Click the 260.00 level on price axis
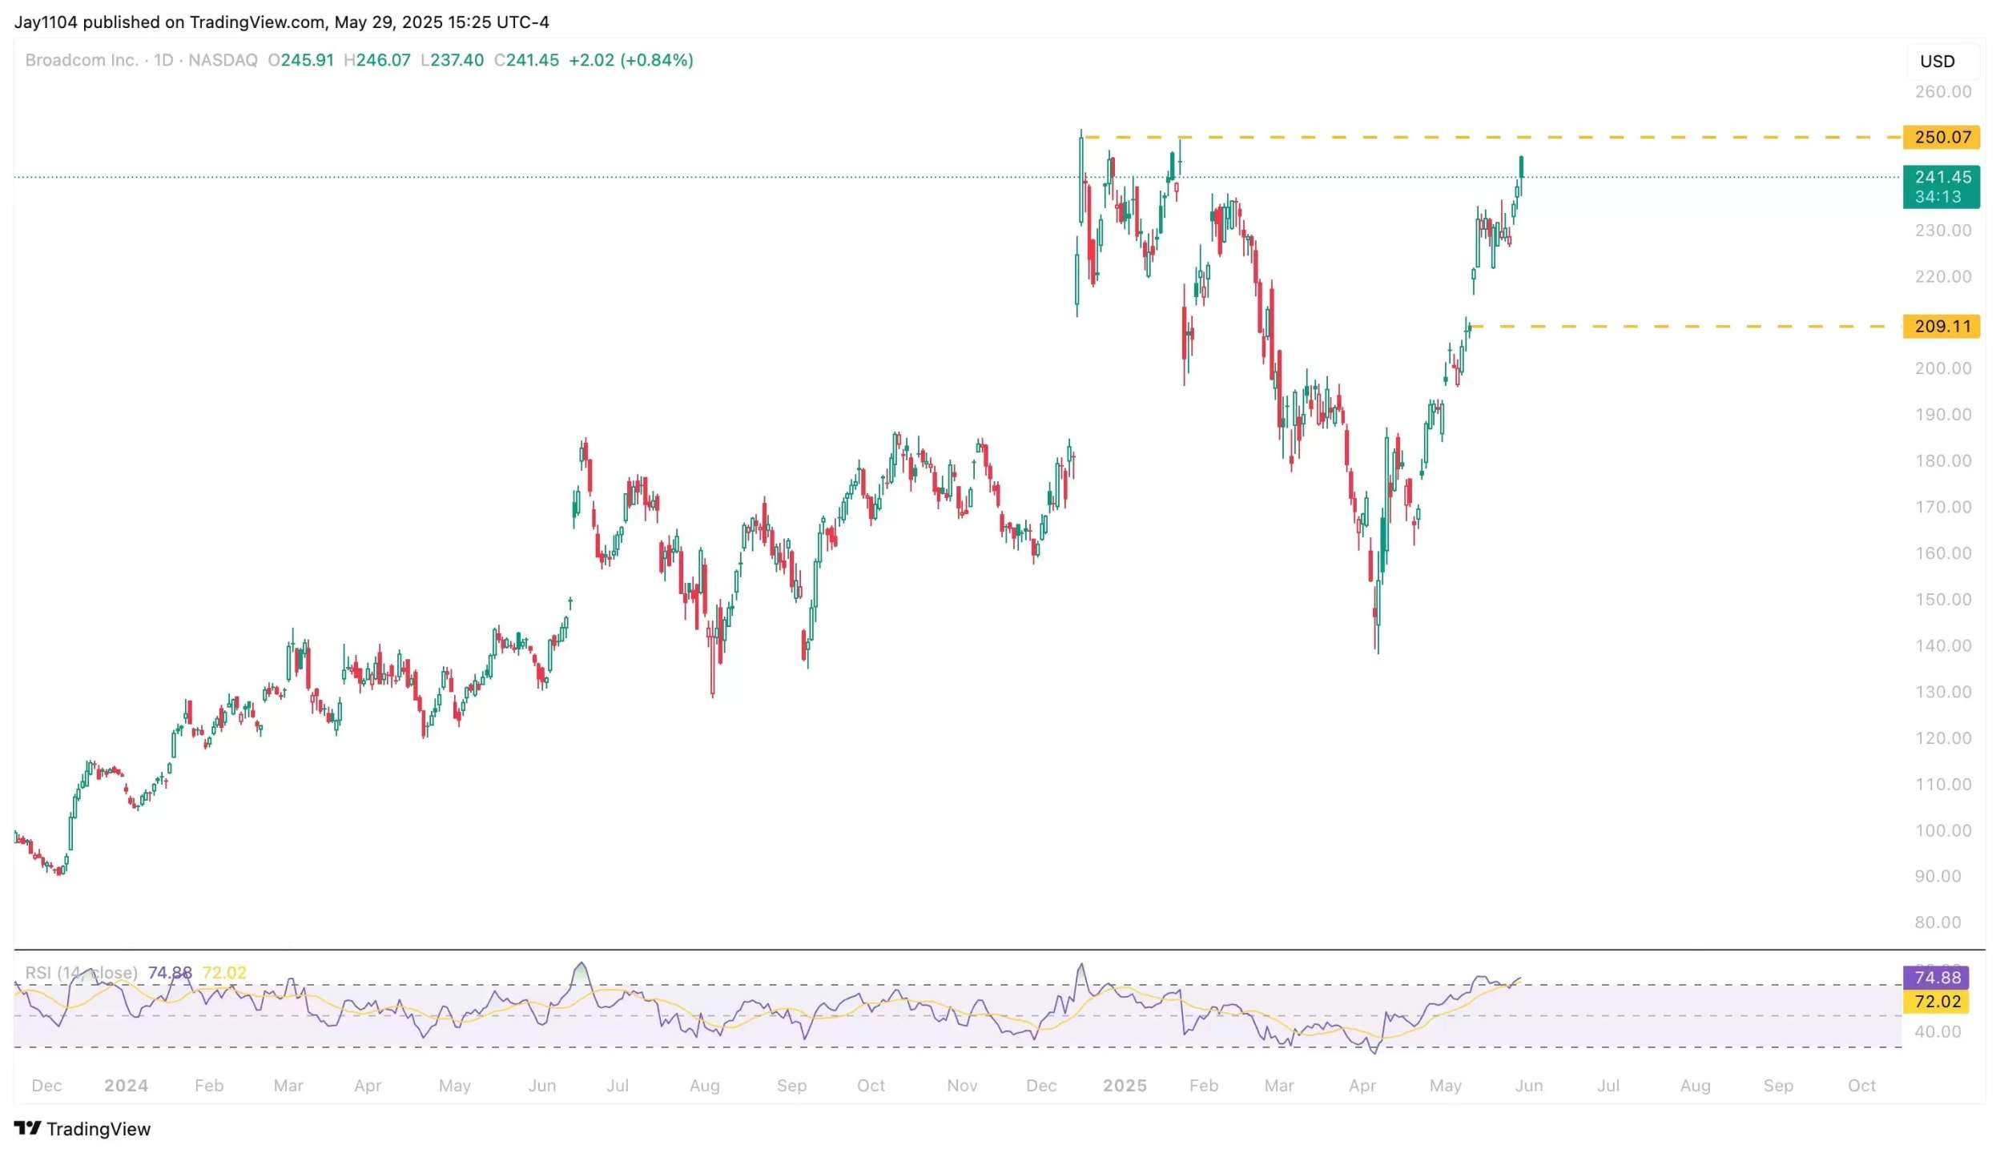The height and width of the screenshot is (1153, 2000). (1942, 92)
